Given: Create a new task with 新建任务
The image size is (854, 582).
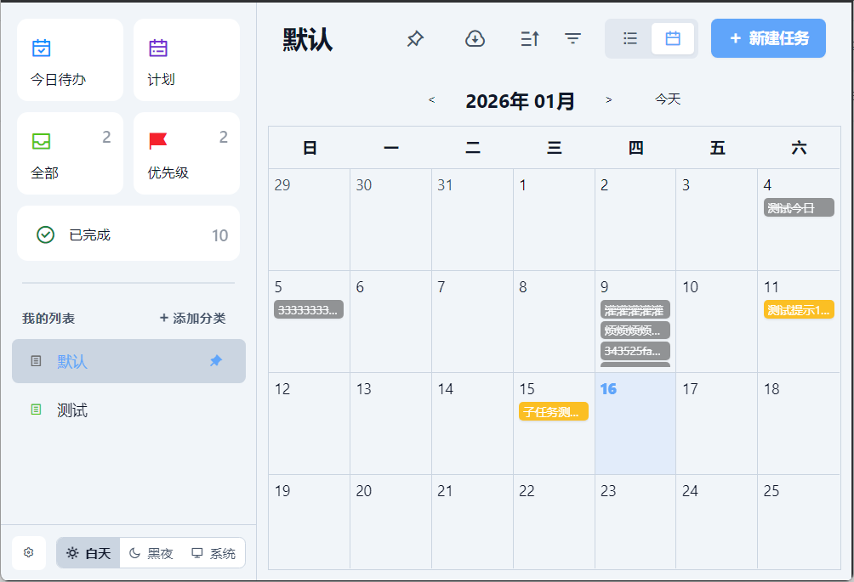Looking at the screenshot, I should coord(768,38).
